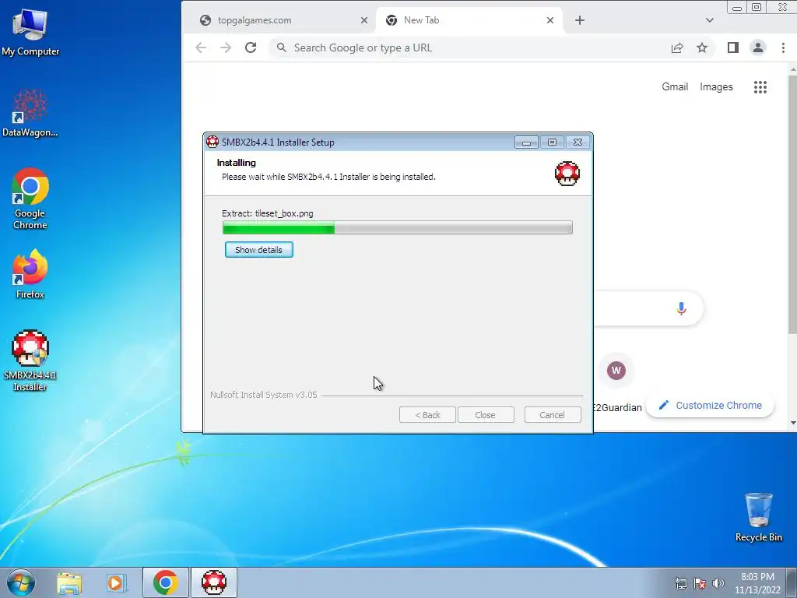Go forward in Chrome

[226, 47]
